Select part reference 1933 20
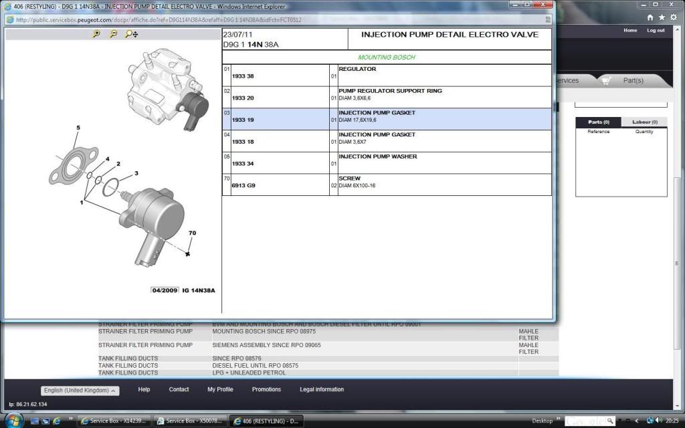 coord(243,98)
